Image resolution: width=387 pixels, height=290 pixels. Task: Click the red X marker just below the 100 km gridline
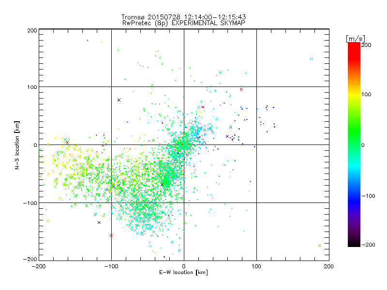pyautogui.click(x=241, y=89)
